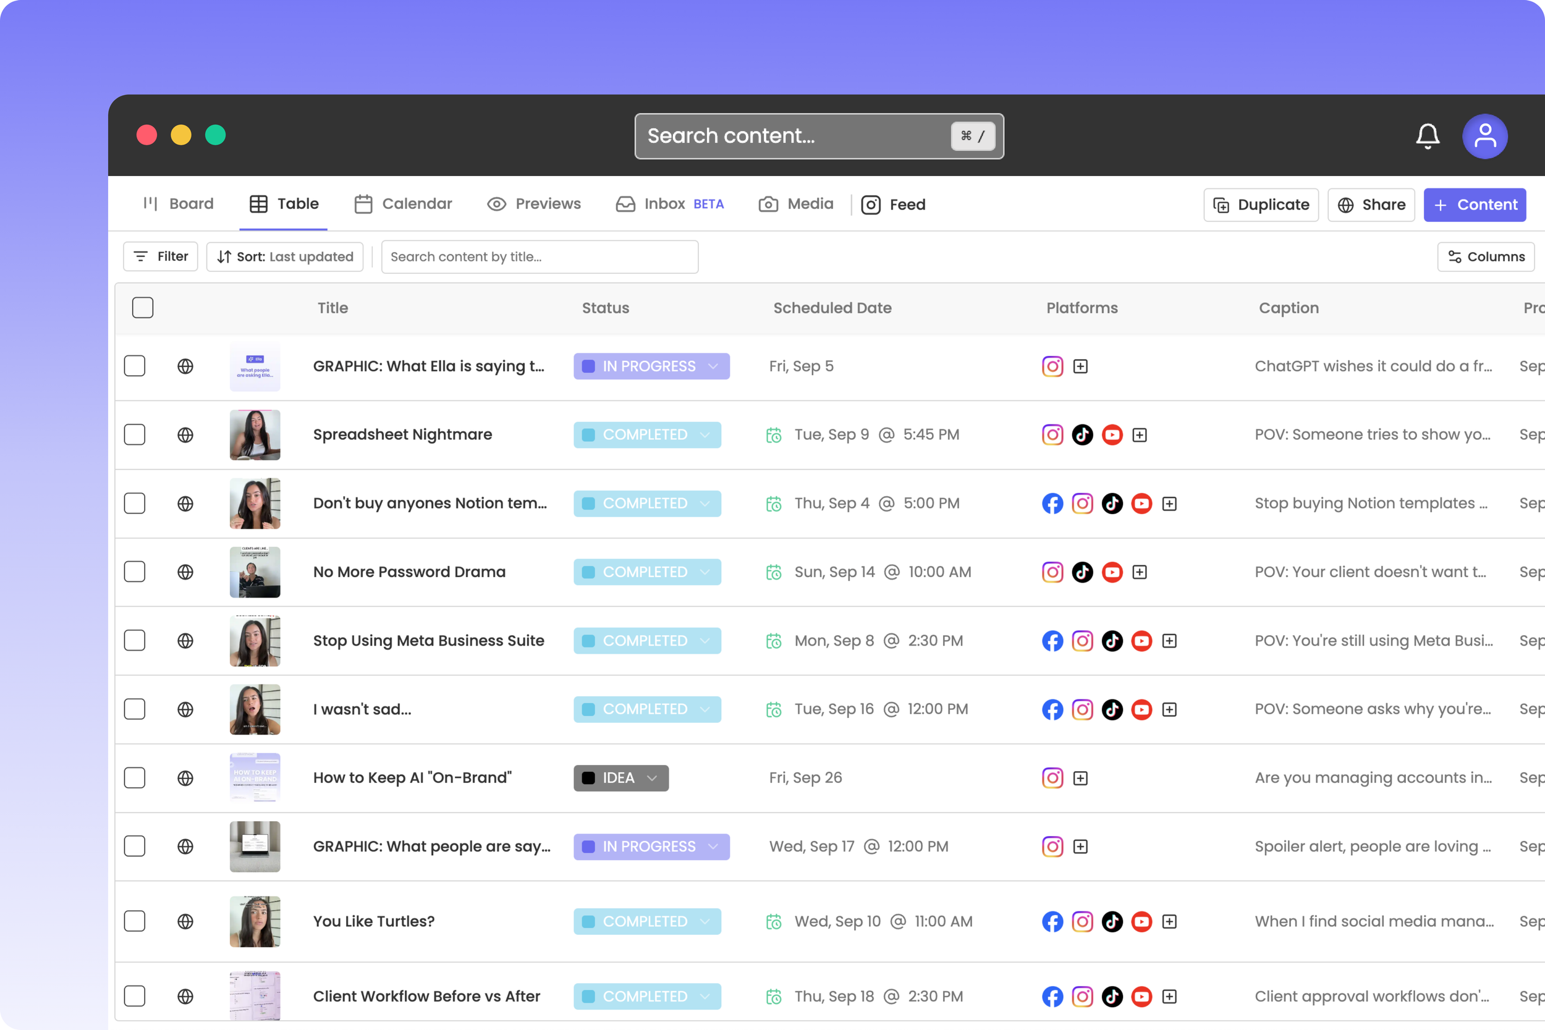1545x1030 pixels.
Task: Select checkbox for Client Workflow Before vs After
Action: click(x=135, y=996)
